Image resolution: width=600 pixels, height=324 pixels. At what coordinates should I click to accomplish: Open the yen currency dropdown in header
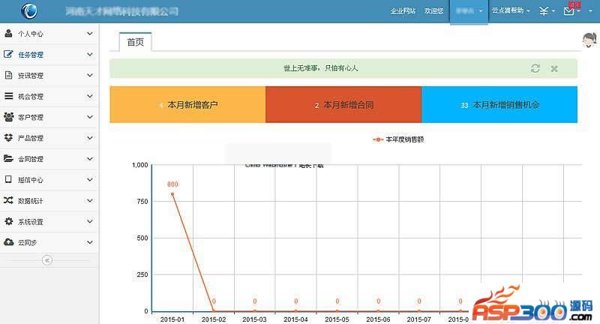click(547, 11)
